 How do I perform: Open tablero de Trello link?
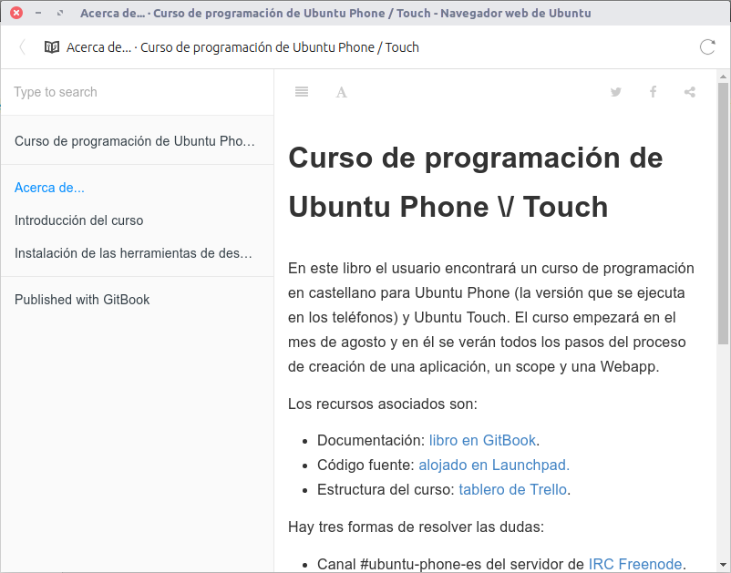tap(513, 489)
